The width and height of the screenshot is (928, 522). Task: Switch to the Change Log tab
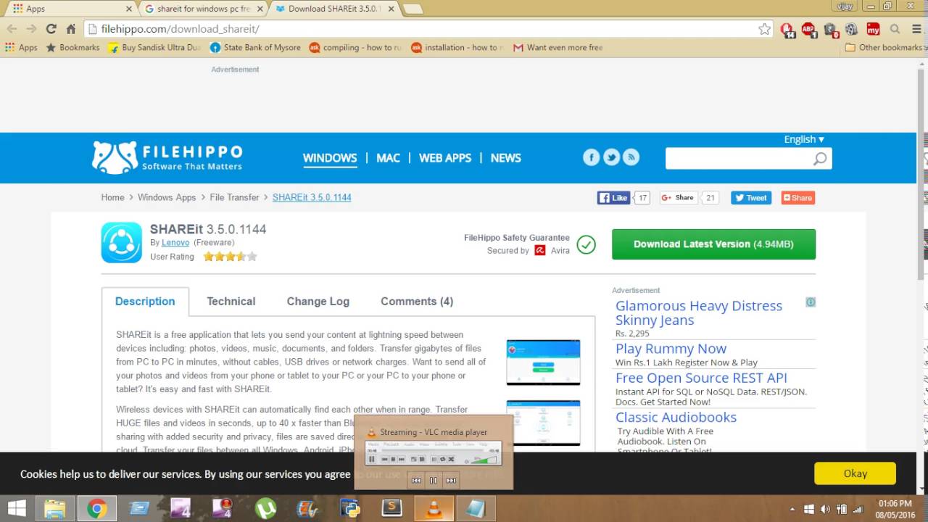point(318,302)
